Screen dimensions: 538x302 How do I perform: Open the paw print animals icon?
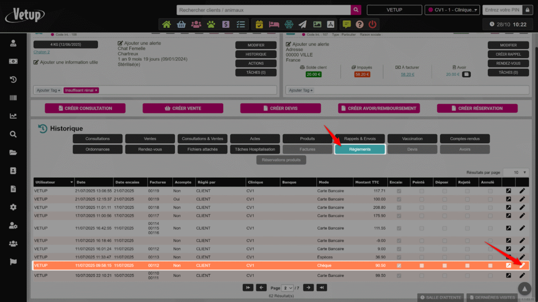(x=211, y=24)
